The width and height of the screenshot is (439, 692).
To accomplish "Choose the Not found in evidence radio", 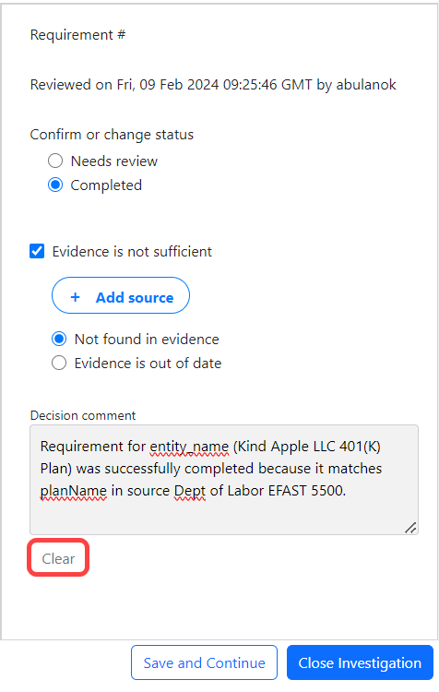I will (59, 339).
